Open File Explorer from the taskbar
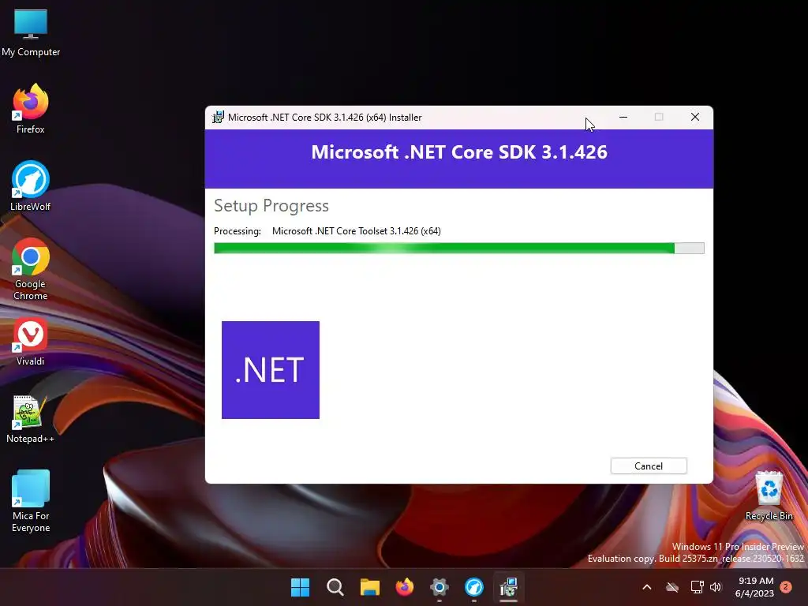808x606 pixels. [x=369, y=587]
